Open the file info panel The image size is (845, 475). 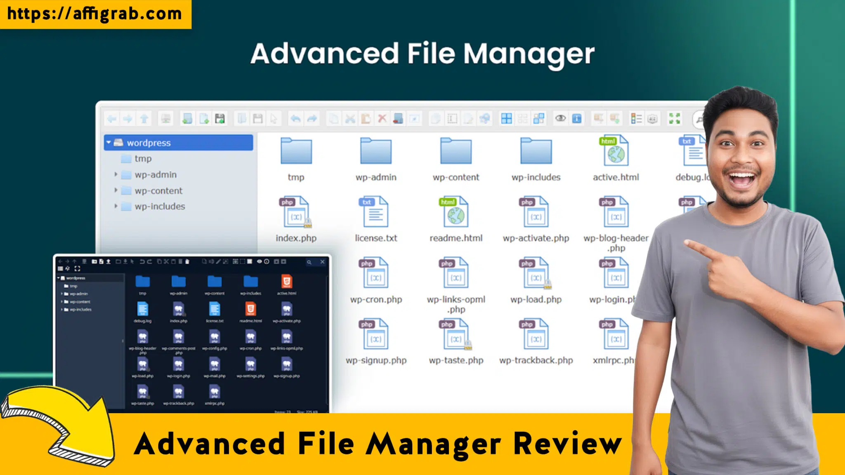click(576, 118)
